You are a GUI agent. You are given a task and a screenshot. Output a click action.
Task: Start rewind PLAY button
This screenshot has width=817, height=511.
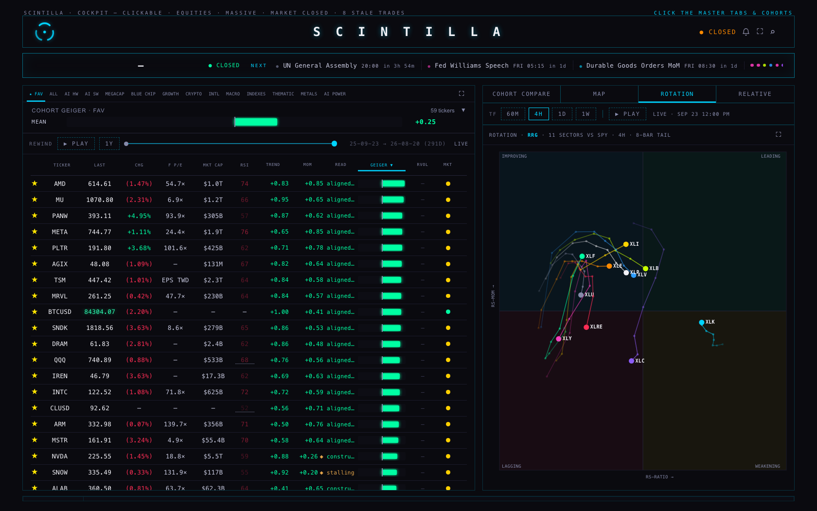pyautogui.click(x=76, y=144)
